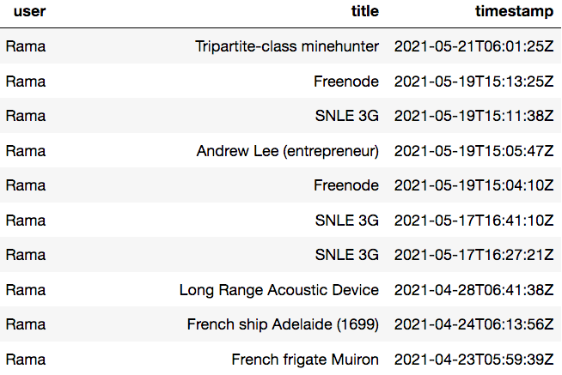
Task: Click timestamp 2021-05-19T15:05:47Z
Action: [473, 151]
